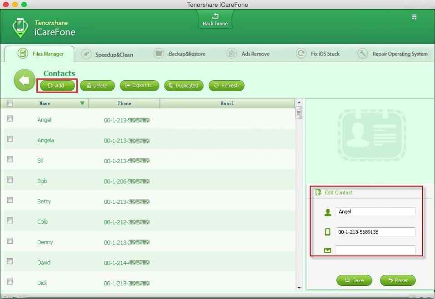Click the Email column header

pos(227,103)
